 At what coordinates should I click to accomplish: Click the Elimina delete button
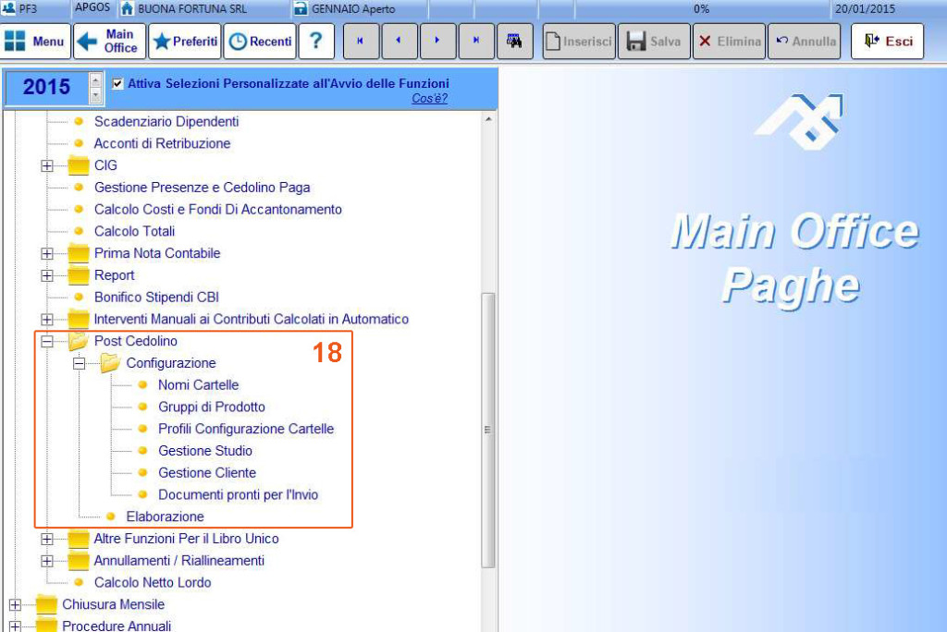(729, 41)
